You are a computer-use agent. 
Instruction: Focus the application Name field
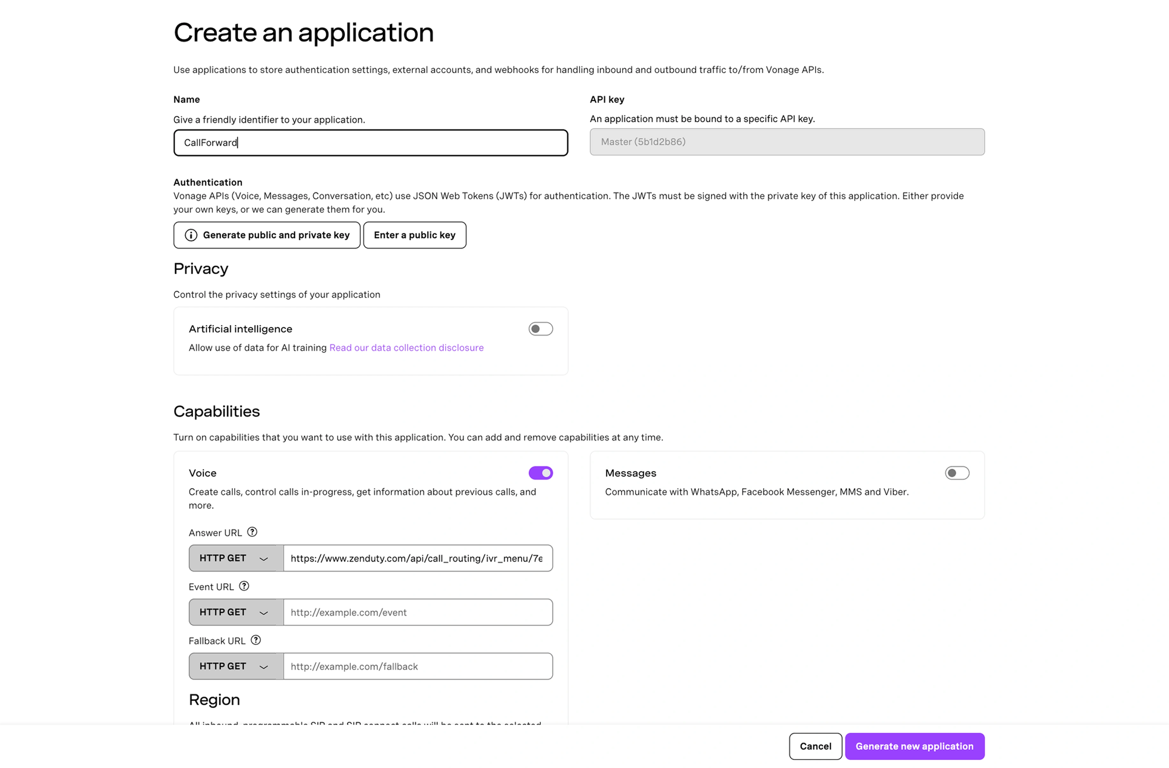(371, 143)
